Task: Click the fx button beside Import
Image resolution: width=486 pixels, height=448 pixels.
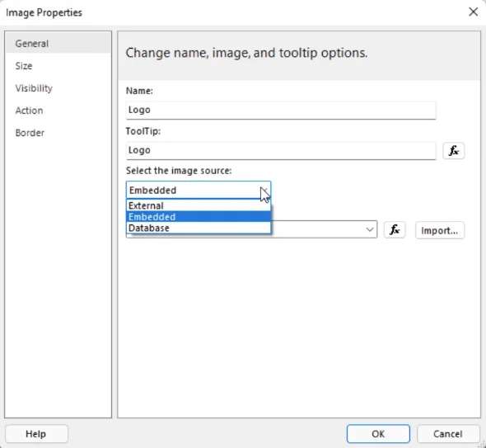Action: click(395, 230)
